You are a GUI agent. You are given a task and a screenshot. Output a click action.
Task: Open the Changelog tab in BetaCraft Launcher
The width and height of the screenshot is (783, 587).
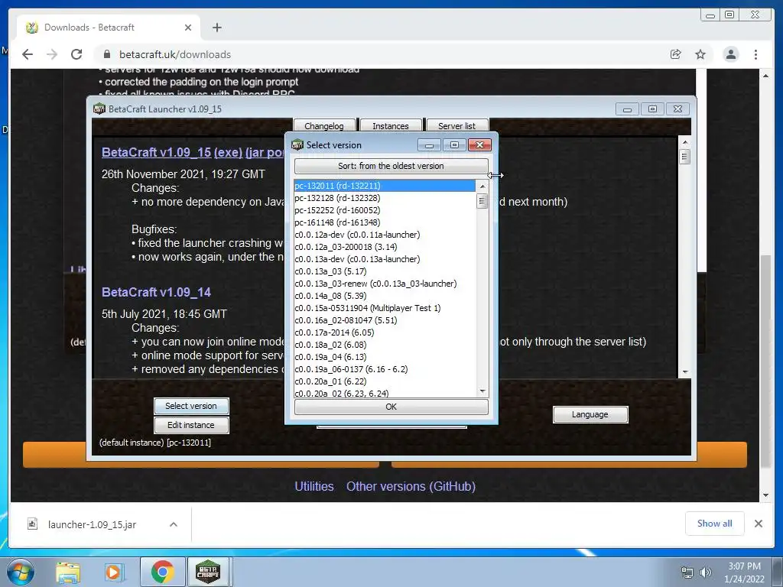pyautogui.click(x=324, y=125)
